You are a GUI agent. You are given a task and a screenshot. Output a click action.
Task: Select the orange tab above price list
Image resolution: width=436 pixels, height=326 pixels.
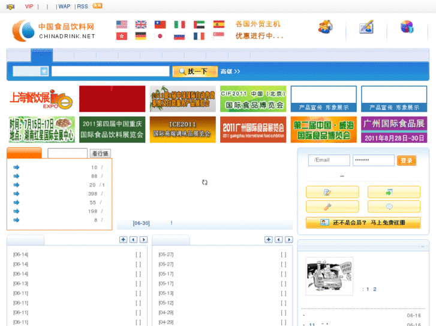point(24,153)
